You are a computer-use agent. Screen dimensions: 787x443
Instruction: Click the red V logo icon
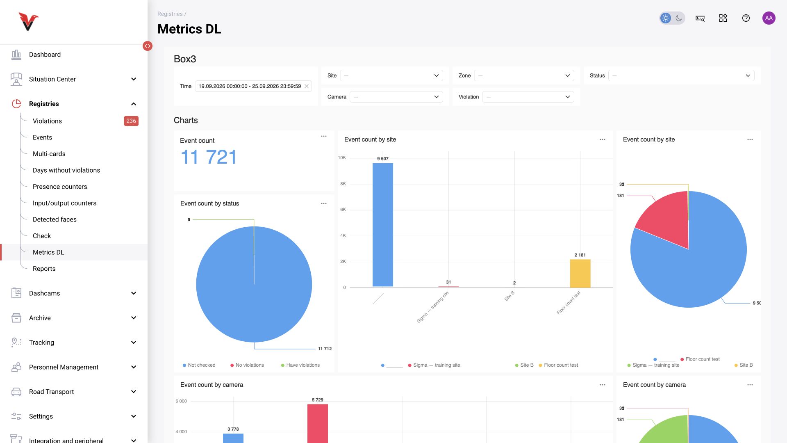click(x=28, y=22)
